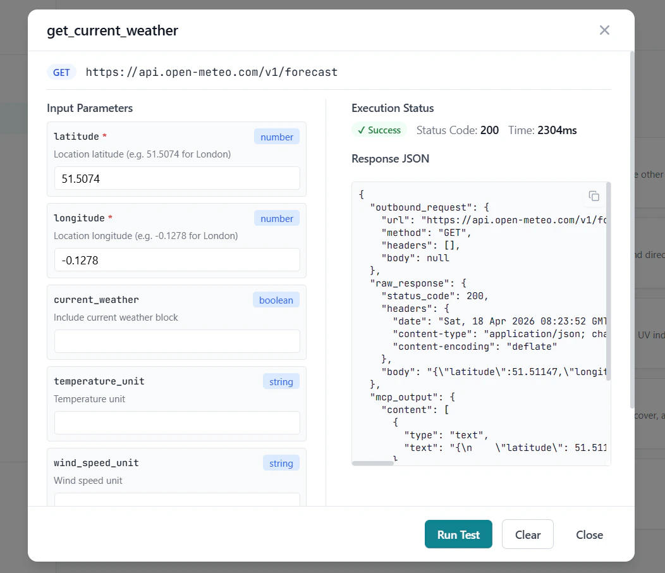Click the Execution Status heading
Screen dimensions: 665x573
[393, 108]
